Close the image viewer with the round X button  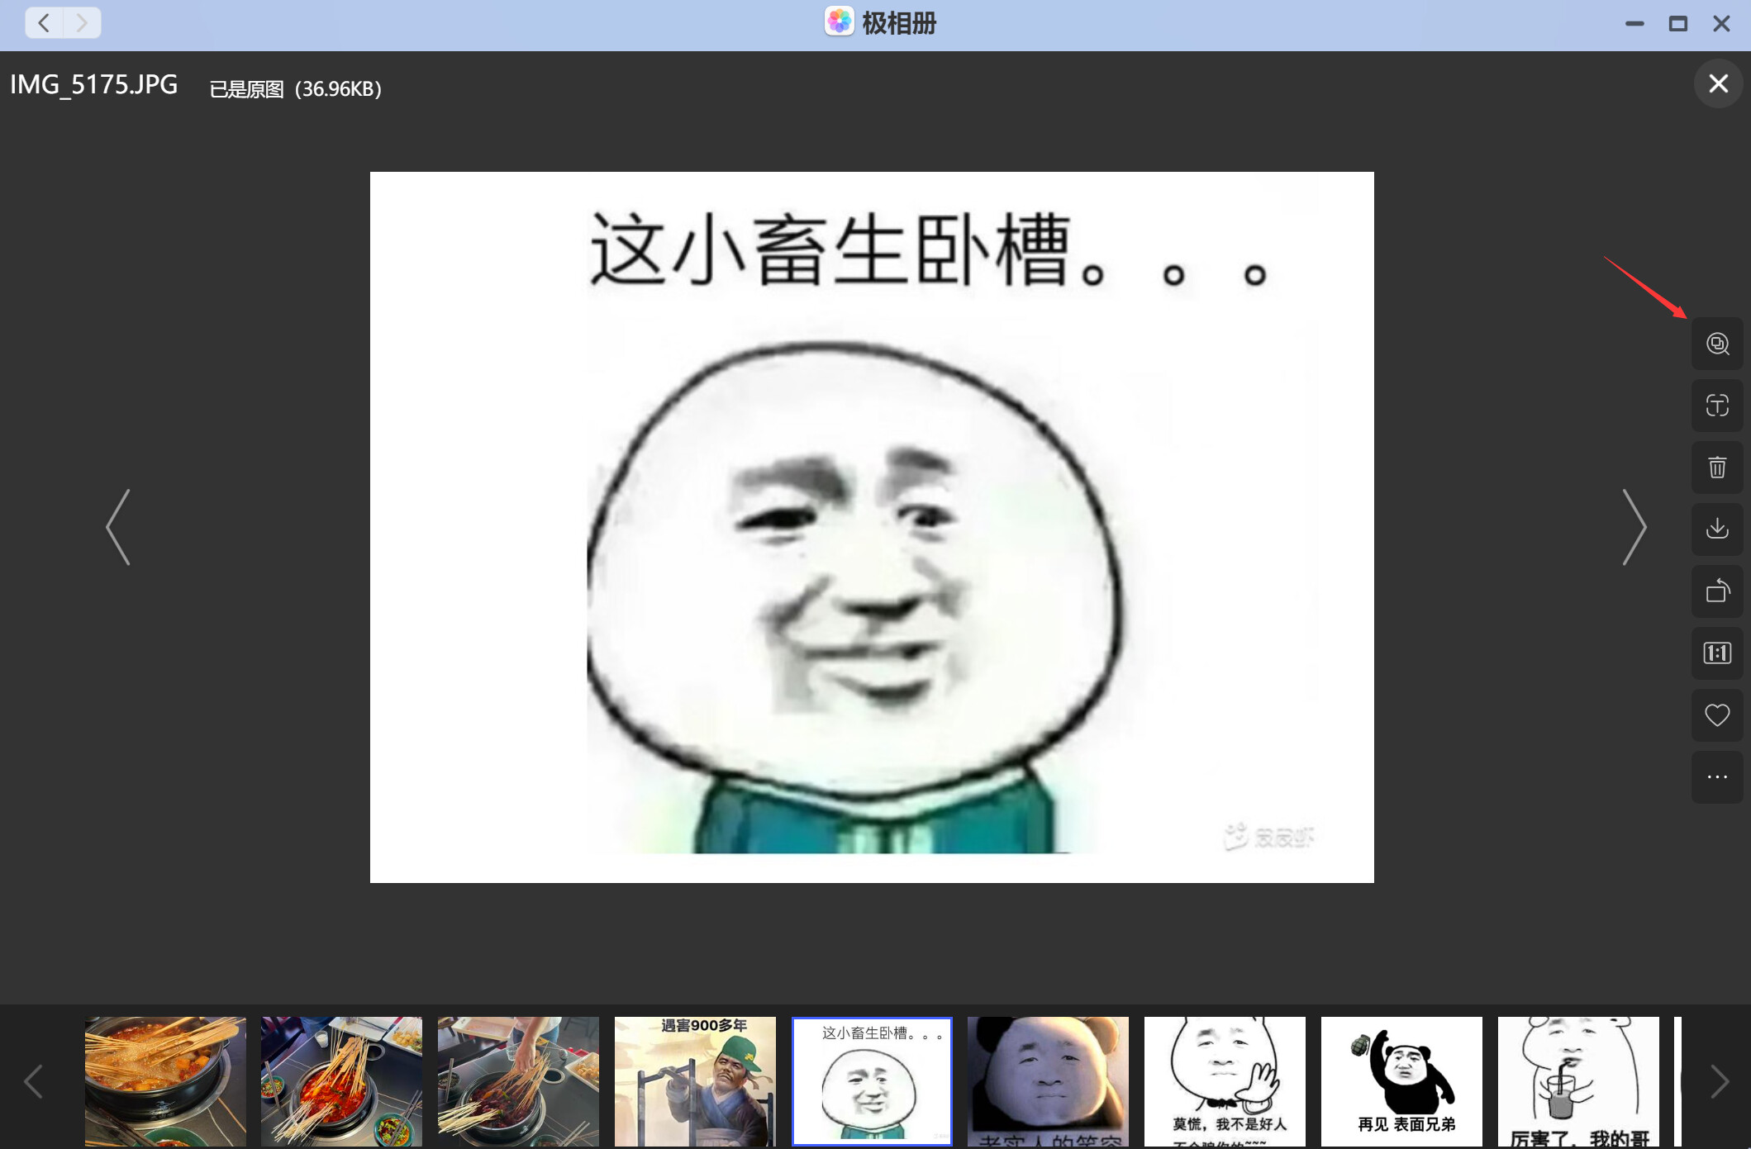coord(1718,83)
